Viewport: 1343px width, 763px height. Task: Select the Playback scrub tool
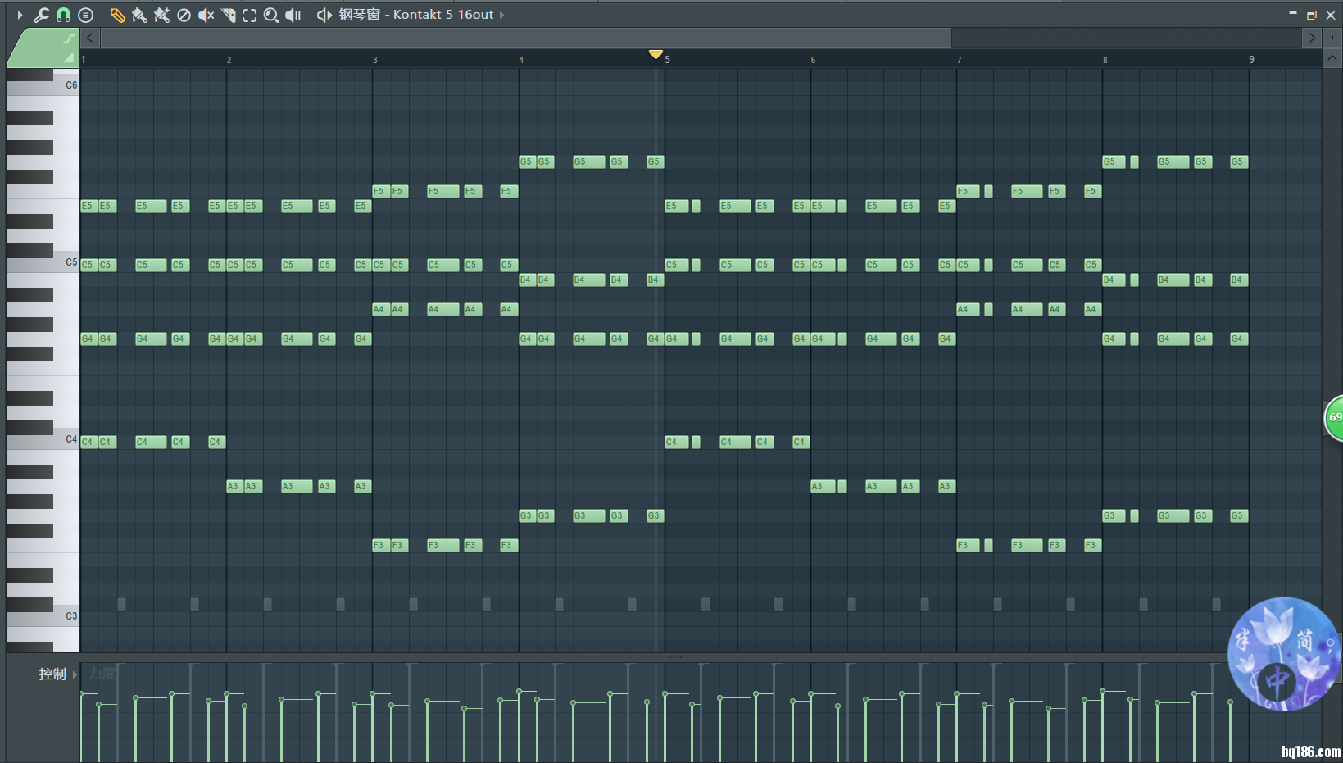[x=293, y=15]
